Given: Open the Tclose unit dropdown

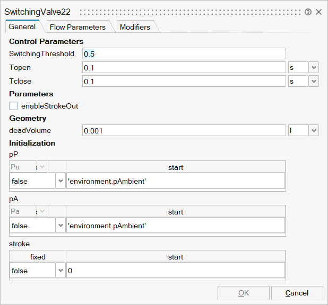Looking at the screenshot, I should [x=313, y=81].
